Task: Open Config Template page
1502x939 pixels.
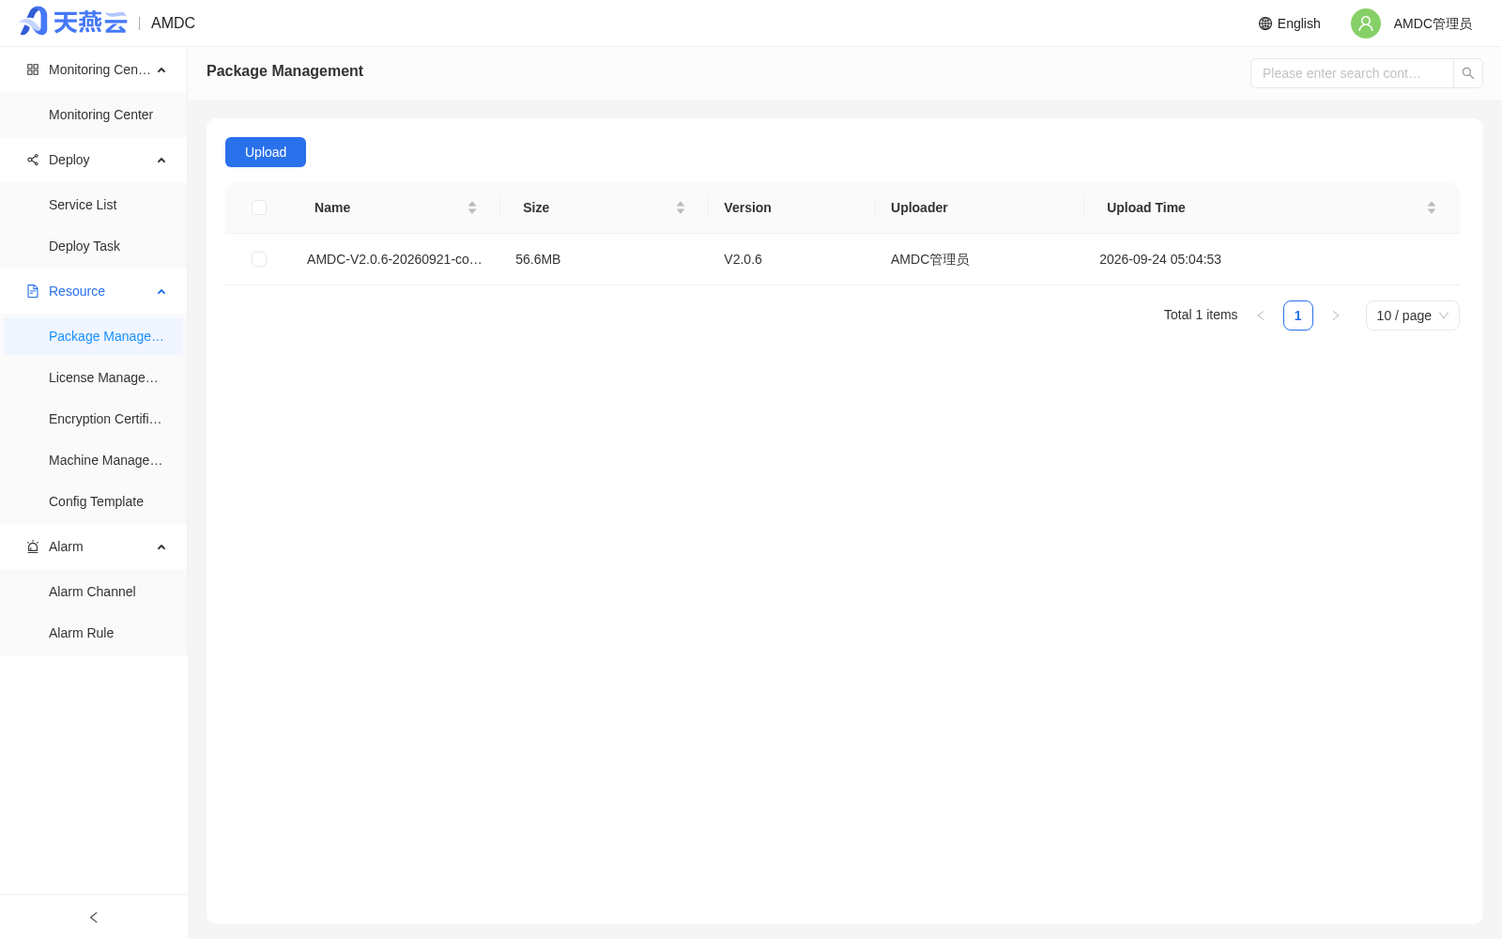Action: tap(94, 501)
